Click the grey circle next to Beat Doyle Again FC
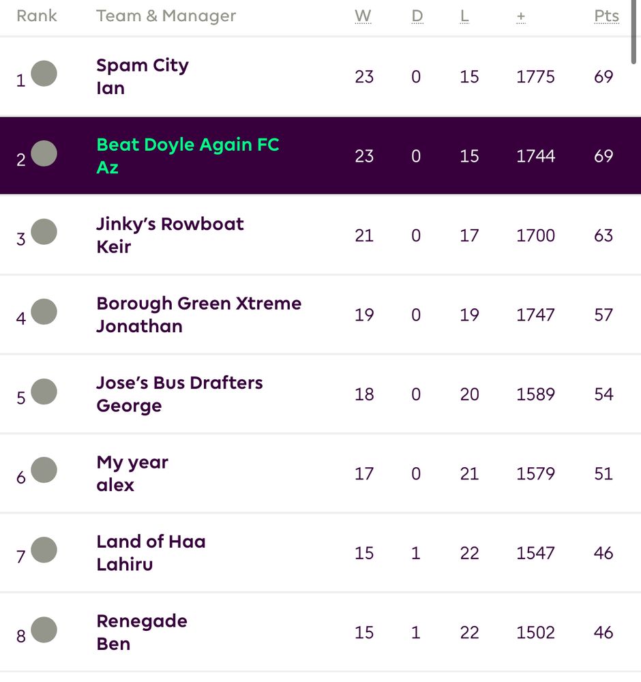 click(44, 153)
